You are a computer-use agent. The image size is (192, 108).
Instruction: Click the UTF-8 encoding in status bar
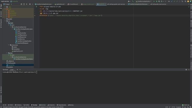pos(173,107)
